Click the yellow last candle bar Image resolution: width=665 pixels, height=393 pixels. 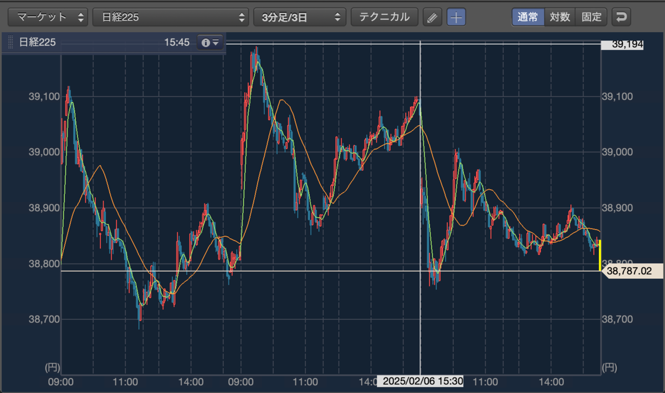click(600, 255)
